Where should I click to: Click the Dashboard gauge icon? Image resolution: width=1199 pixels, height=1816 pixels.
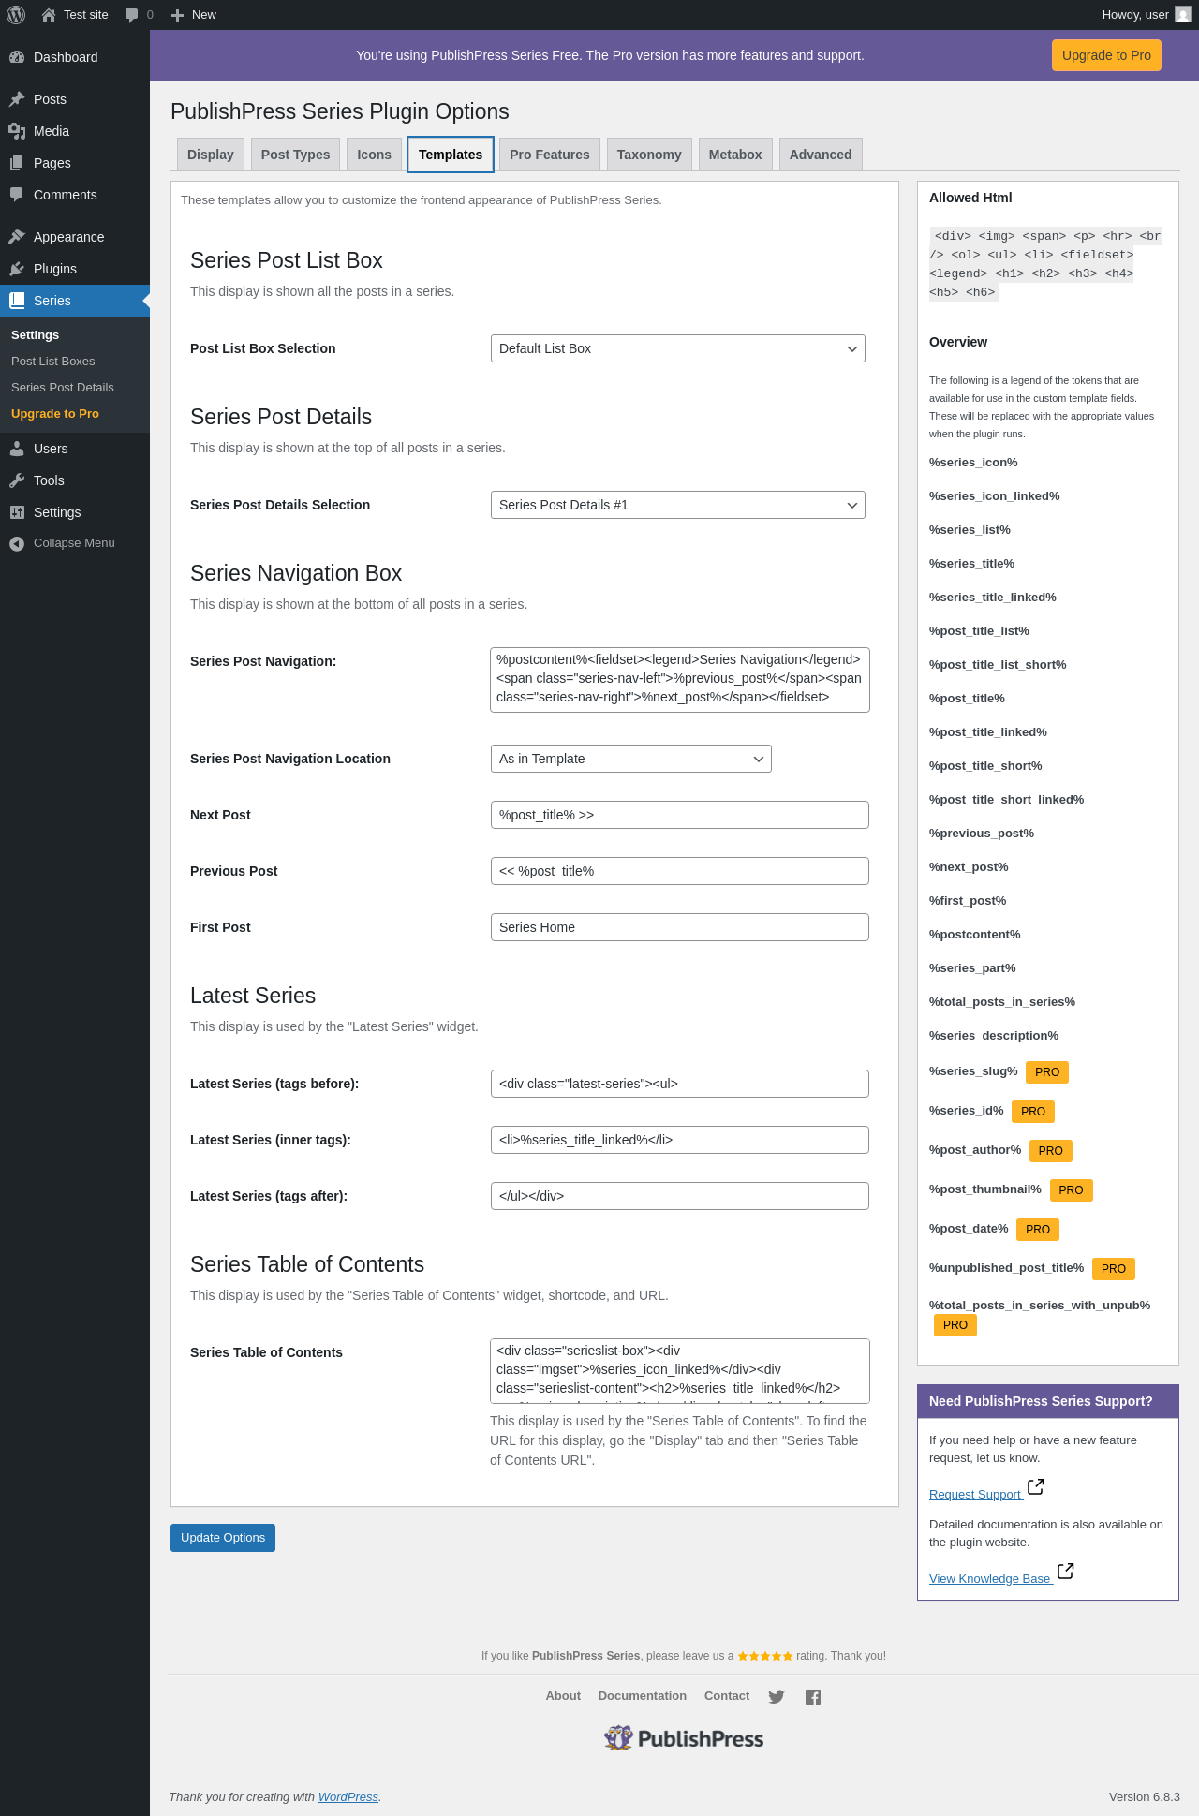17,57
